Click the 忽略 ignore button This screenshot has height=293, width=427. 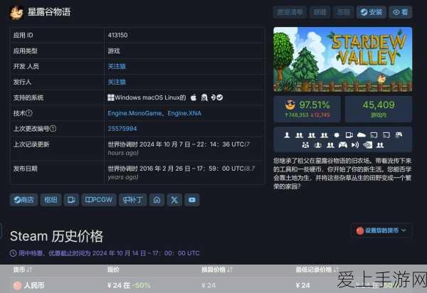pos(343,12)
